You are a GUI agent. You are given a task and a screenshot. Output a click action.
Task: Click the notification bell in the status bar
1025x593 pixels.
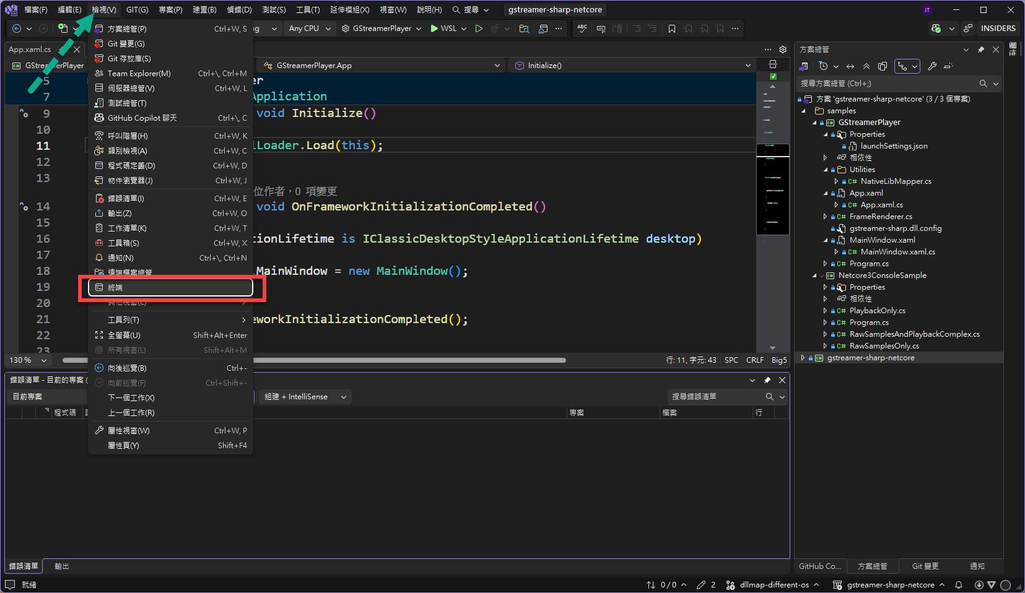(959, 584)
